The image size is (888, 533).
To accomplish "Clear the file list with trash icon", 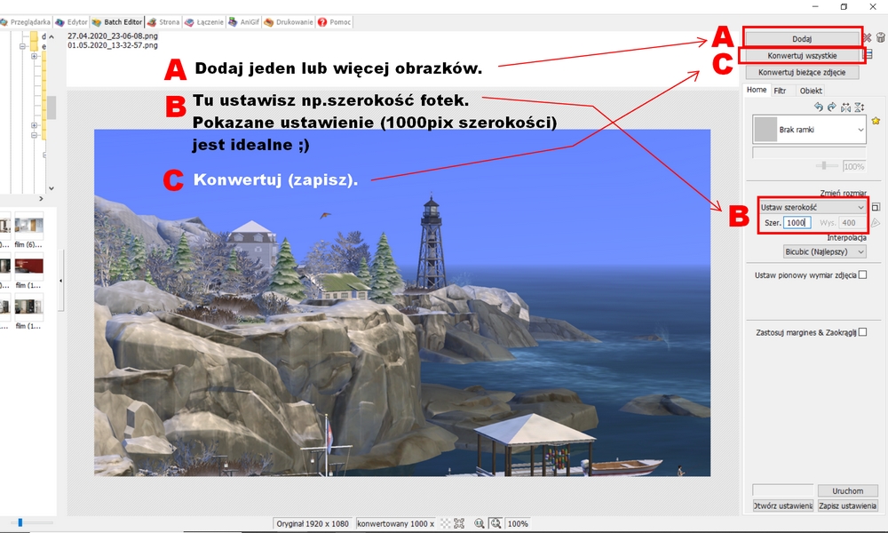I will click(x=881, y=37).
